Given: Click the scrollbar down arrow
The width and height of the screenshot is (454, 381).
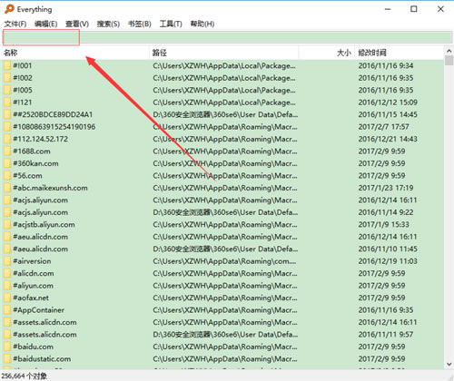Looking at the screenshot, I should click(449, 364).
